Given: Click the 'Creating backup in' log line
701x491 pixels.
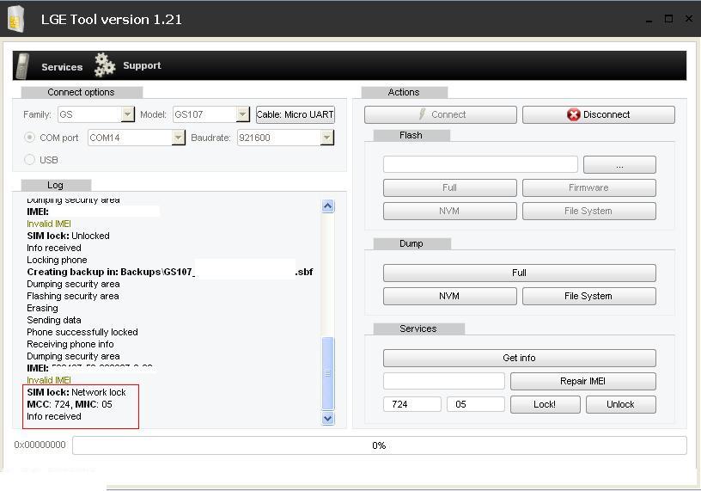Looking at the screenshot, I should 170,272.
